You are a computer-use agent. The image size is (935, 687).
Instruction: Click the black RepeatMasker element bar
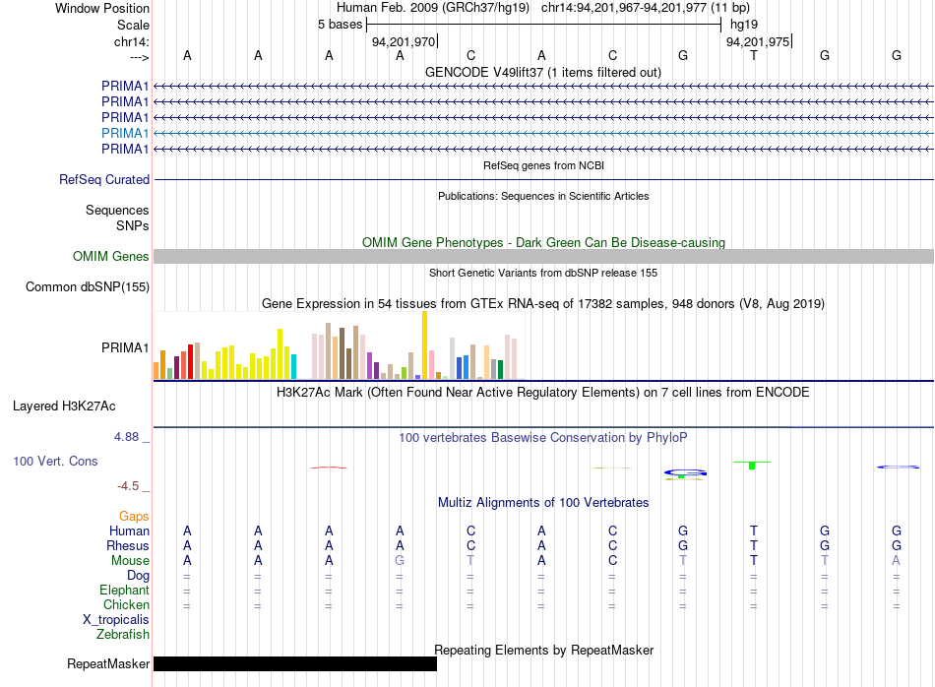point(295,663)
